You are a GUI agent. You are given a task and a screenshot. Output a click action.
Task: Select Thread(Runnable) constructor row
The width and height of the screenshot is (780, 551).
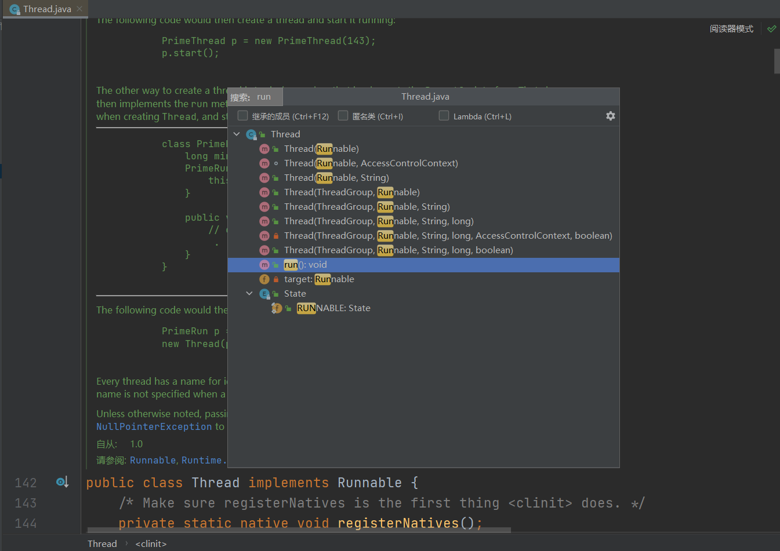(423, 148)
